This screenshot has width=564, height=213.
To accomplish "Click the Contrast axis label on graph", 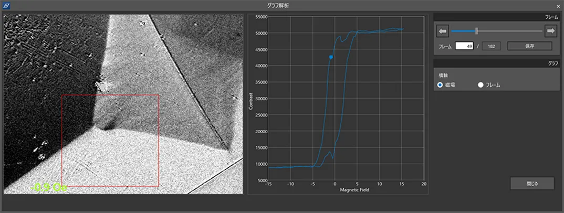I will (252, 101).
